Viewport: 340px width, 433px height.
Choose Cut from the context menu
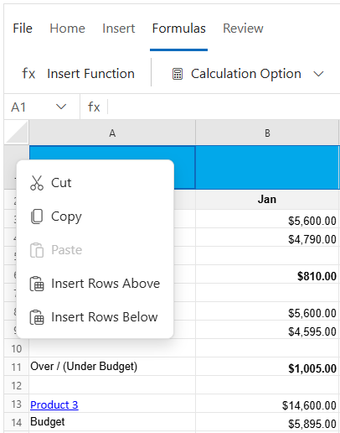[x=95, y=183]
